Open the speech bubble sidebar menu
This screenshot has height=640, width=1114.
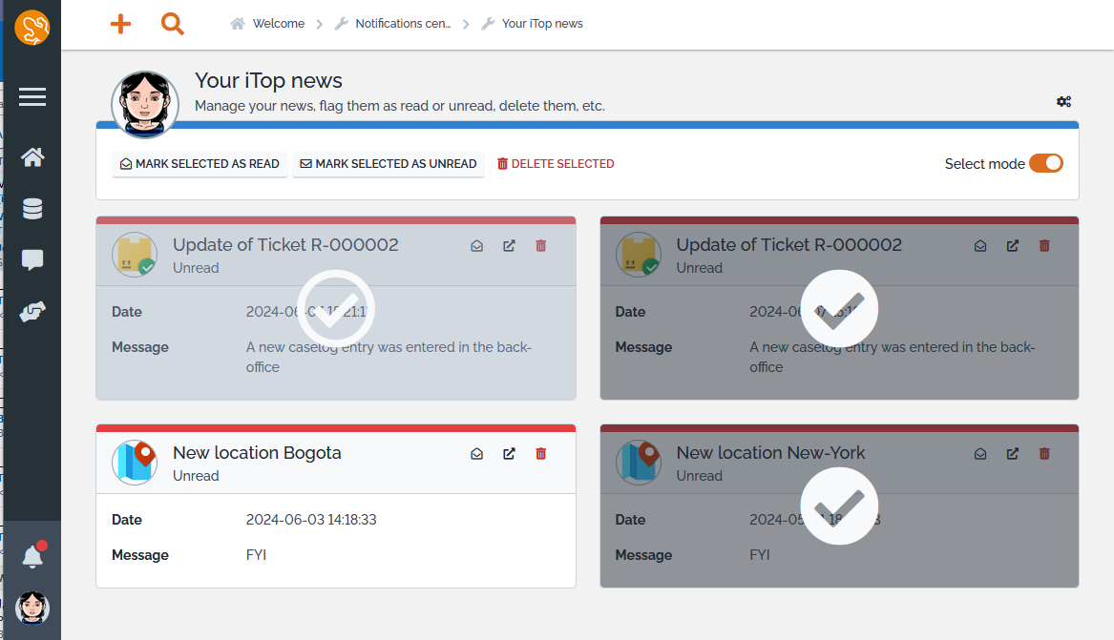[x=32, y=260]
